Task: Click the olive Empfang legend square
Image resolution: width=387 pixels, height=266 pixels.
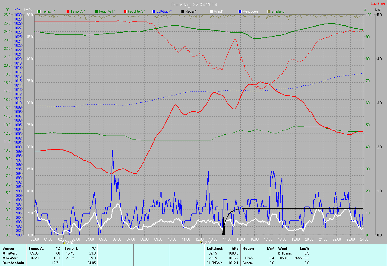Action: (269, 11)
